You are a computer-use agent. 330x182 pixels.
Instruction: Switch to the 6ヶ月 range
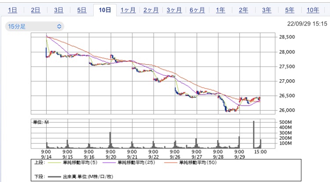pyautogui.click(x=197, y=10)
